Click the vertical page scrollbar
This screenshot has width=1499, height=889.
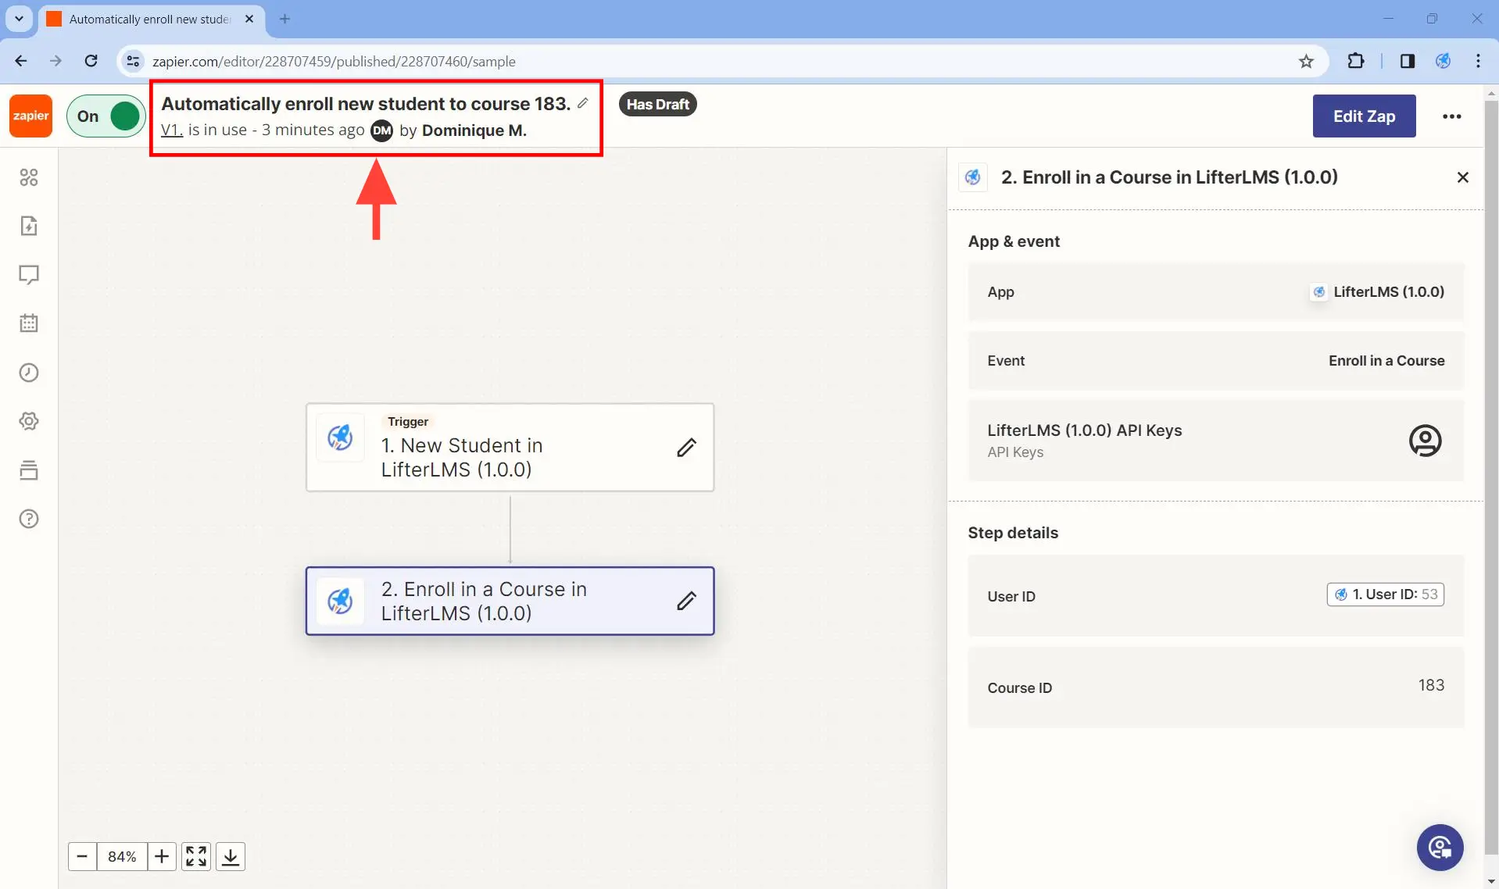point(1490,476)
